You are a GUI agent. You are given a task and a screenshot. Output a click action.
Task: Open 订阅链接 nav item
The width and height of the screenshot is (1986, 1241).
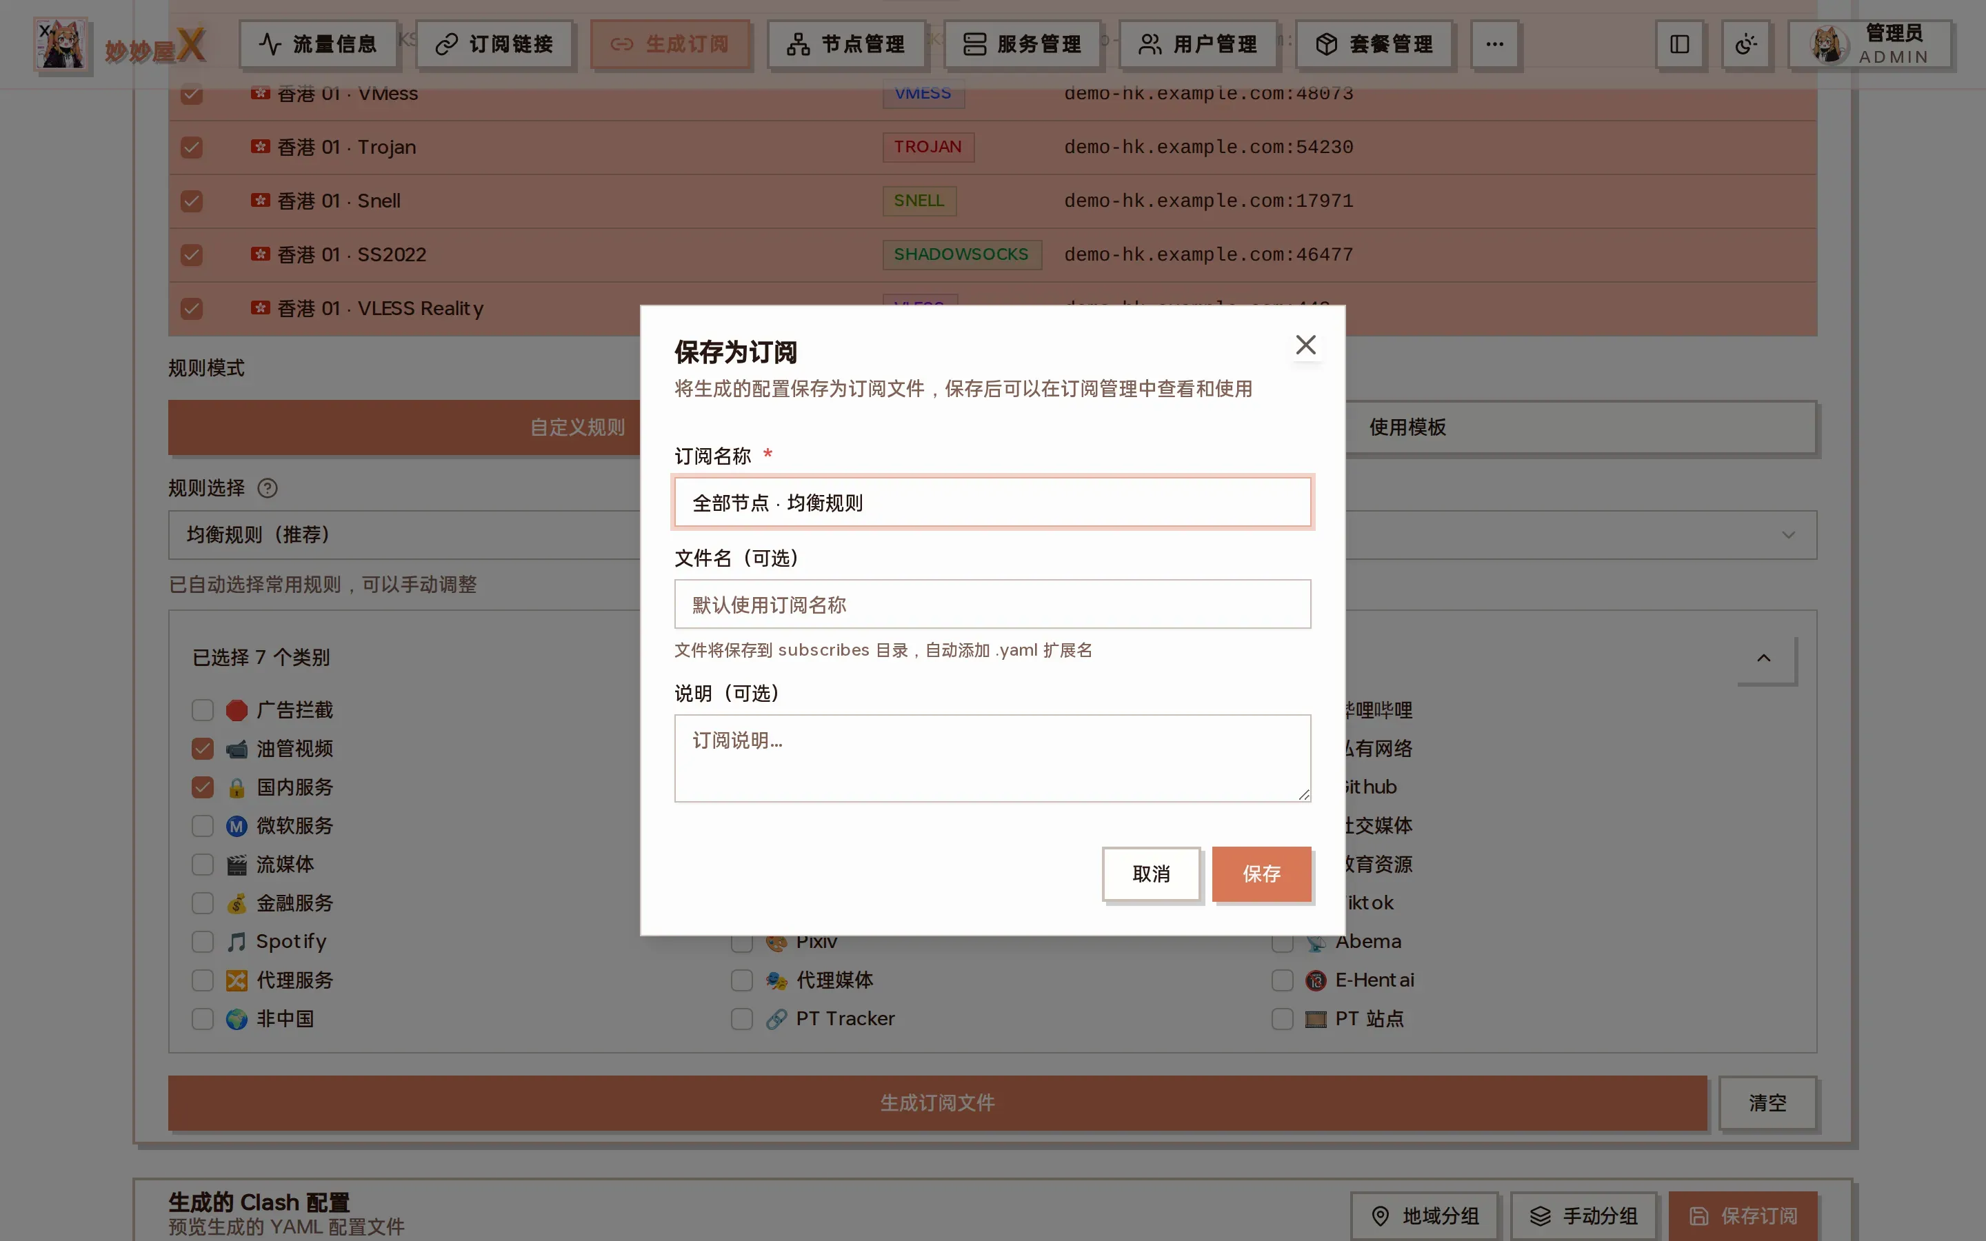[x=494, y=44]
